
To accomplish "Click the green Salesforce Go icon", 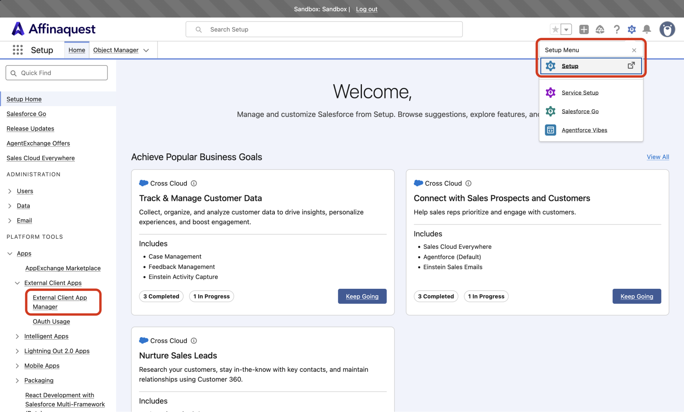I will tap(550, 111).
